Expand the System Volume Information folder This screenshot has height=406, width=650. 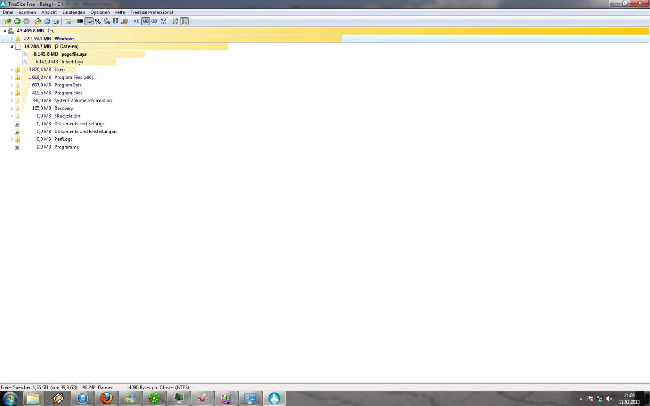12,100
